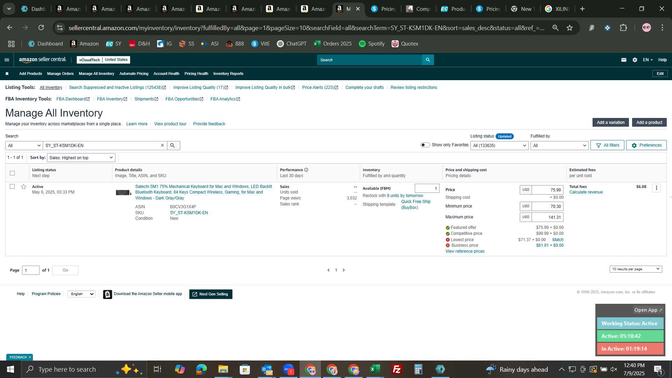Open Manage Orders menu
Screen dimensions: 672x378
pos(60,73)
